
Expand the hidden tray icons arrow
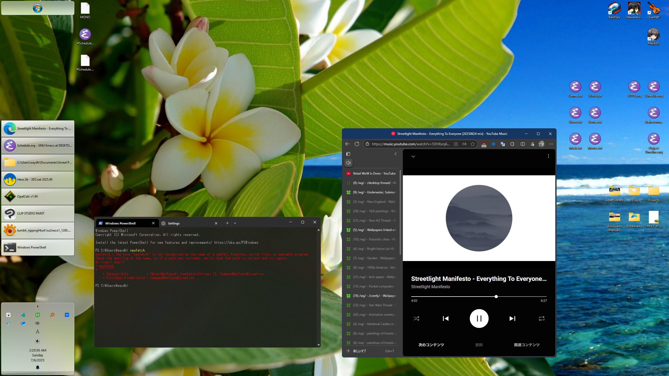[38, 306]
